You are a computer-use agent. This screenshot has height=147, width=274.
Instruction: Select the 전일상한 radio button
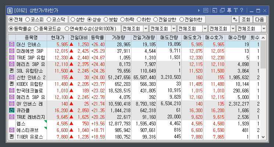coord(156,19)
